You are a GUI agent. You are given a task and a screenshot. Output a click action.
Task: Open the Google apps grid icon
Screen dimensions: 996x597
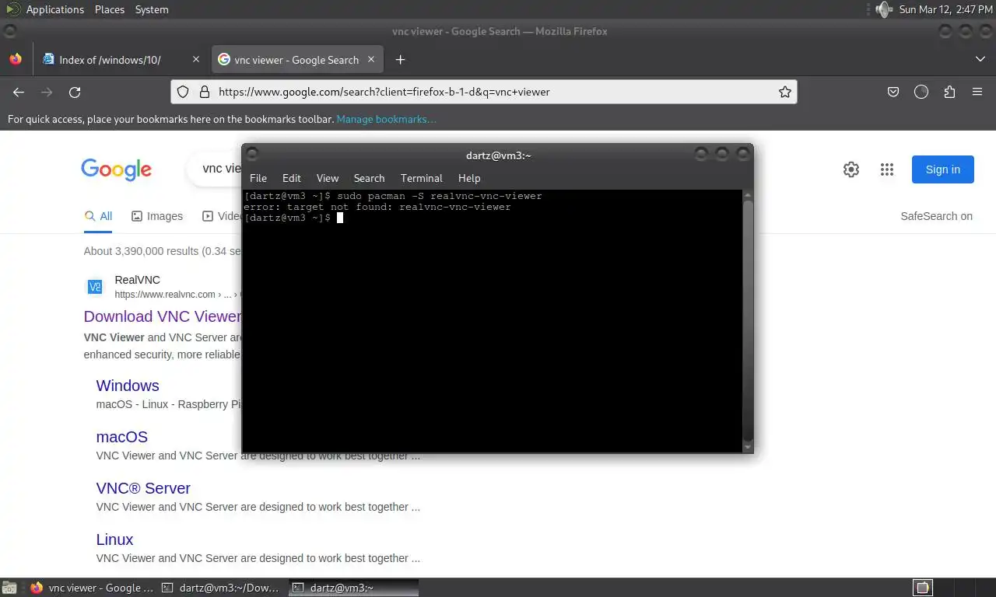[x=886, y=169]
